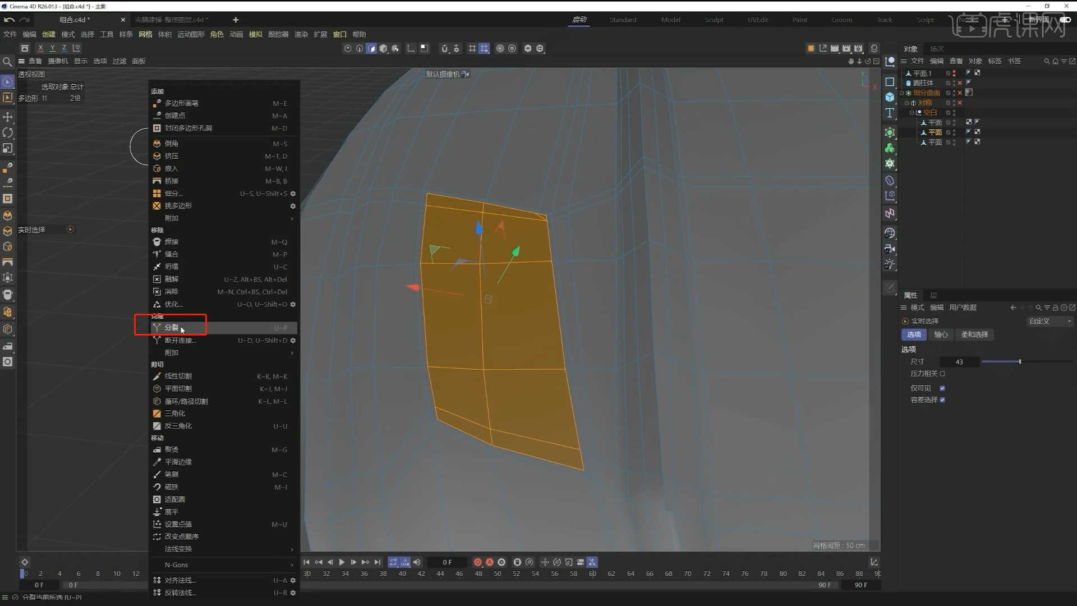Screen dimensions: 1077x606
Task: Click the rectangle spline icon in palette
Action: (x=890, y=82)
